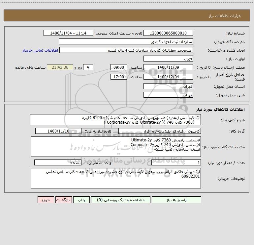Click the price validity time 17:00
Viewport: 254px width, 245px height.
coord(118,77)
